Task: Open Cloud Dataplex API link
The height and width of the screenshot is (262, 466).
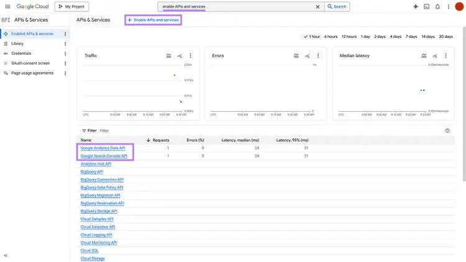Action: [97, 219]
